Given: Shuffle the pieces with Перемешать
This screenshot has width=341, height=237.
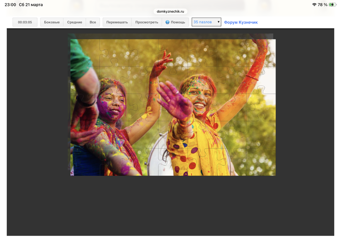Looking at the screenshot, I should [117, 22].
